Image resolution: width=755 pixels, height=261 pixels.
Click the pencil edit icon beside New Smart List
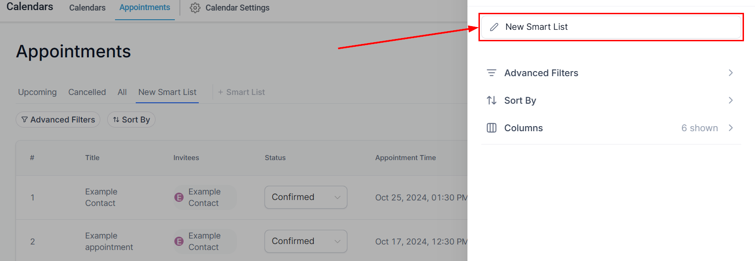coord(494,27)
